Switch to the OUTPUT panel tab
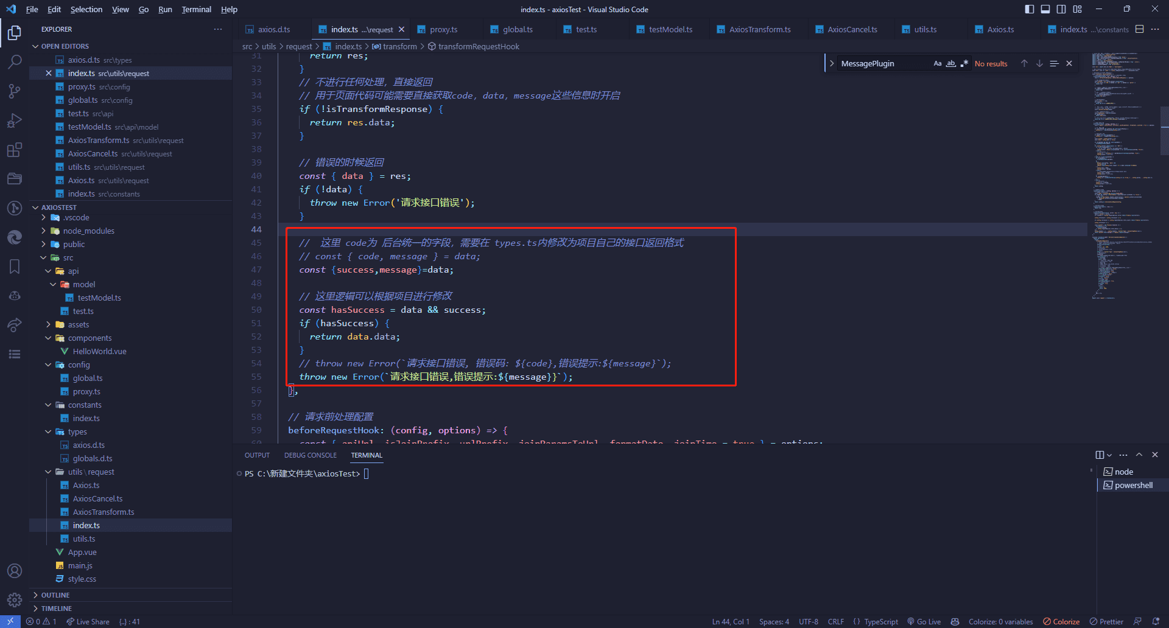 click(257, 455)
